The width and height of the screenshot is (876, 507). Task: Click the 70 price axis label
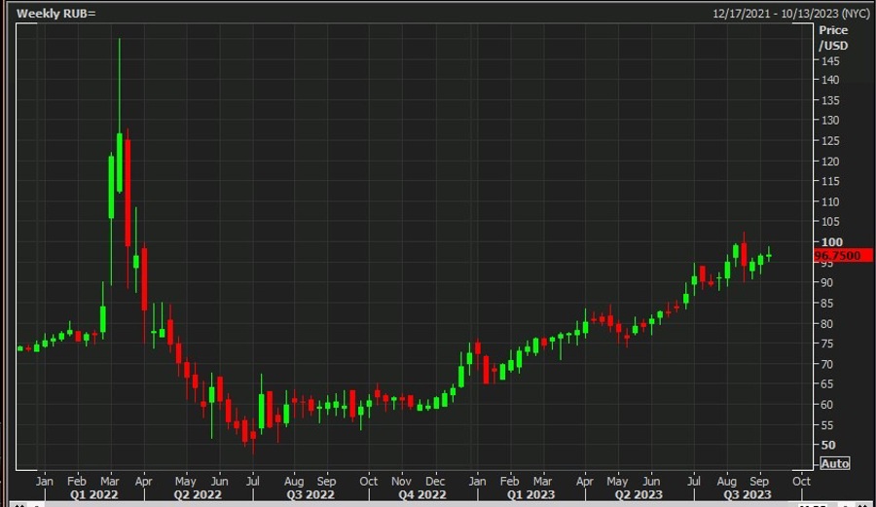click(x=826, y=364)
